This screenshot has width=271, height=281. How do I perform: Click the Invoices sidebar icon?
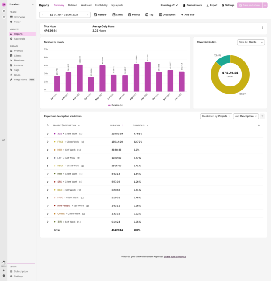11,65
